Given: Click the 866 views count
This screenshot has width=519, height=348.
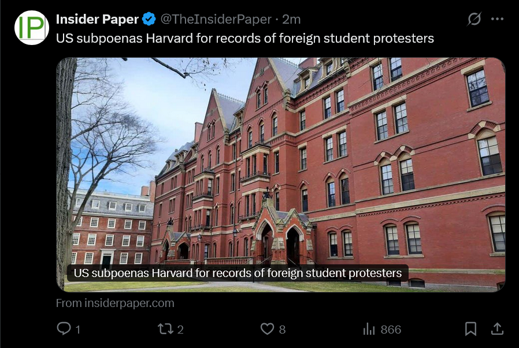Looking at the screenshot, I should (391, 330).
